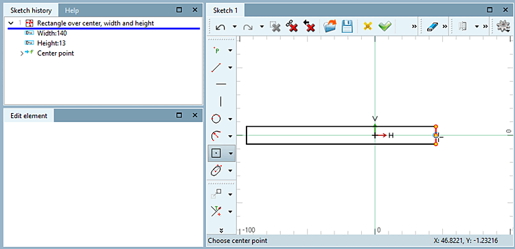The width and height of the screenshot is (515, 249).
Task: Open the Circle tool dropdown arrow
Action: click(x=230, y=119)
